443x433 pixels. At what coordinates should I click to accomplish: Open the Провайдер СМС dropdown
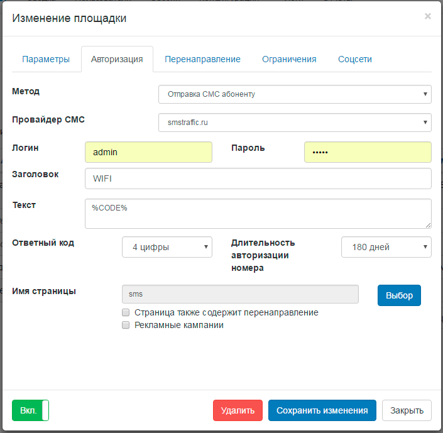(295, 123)
